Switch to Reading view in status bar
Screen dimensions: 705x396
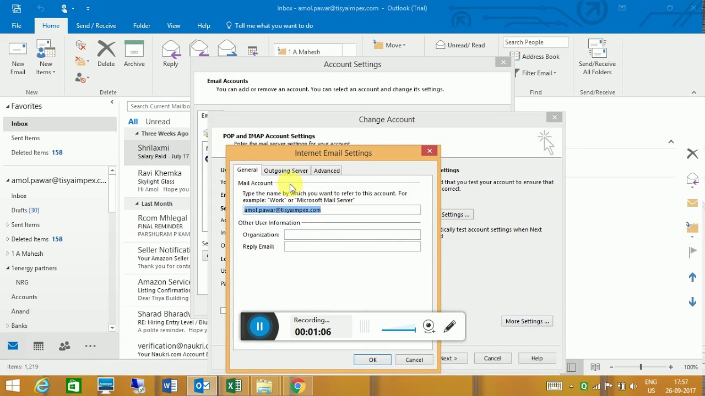(x=595, y=367)
